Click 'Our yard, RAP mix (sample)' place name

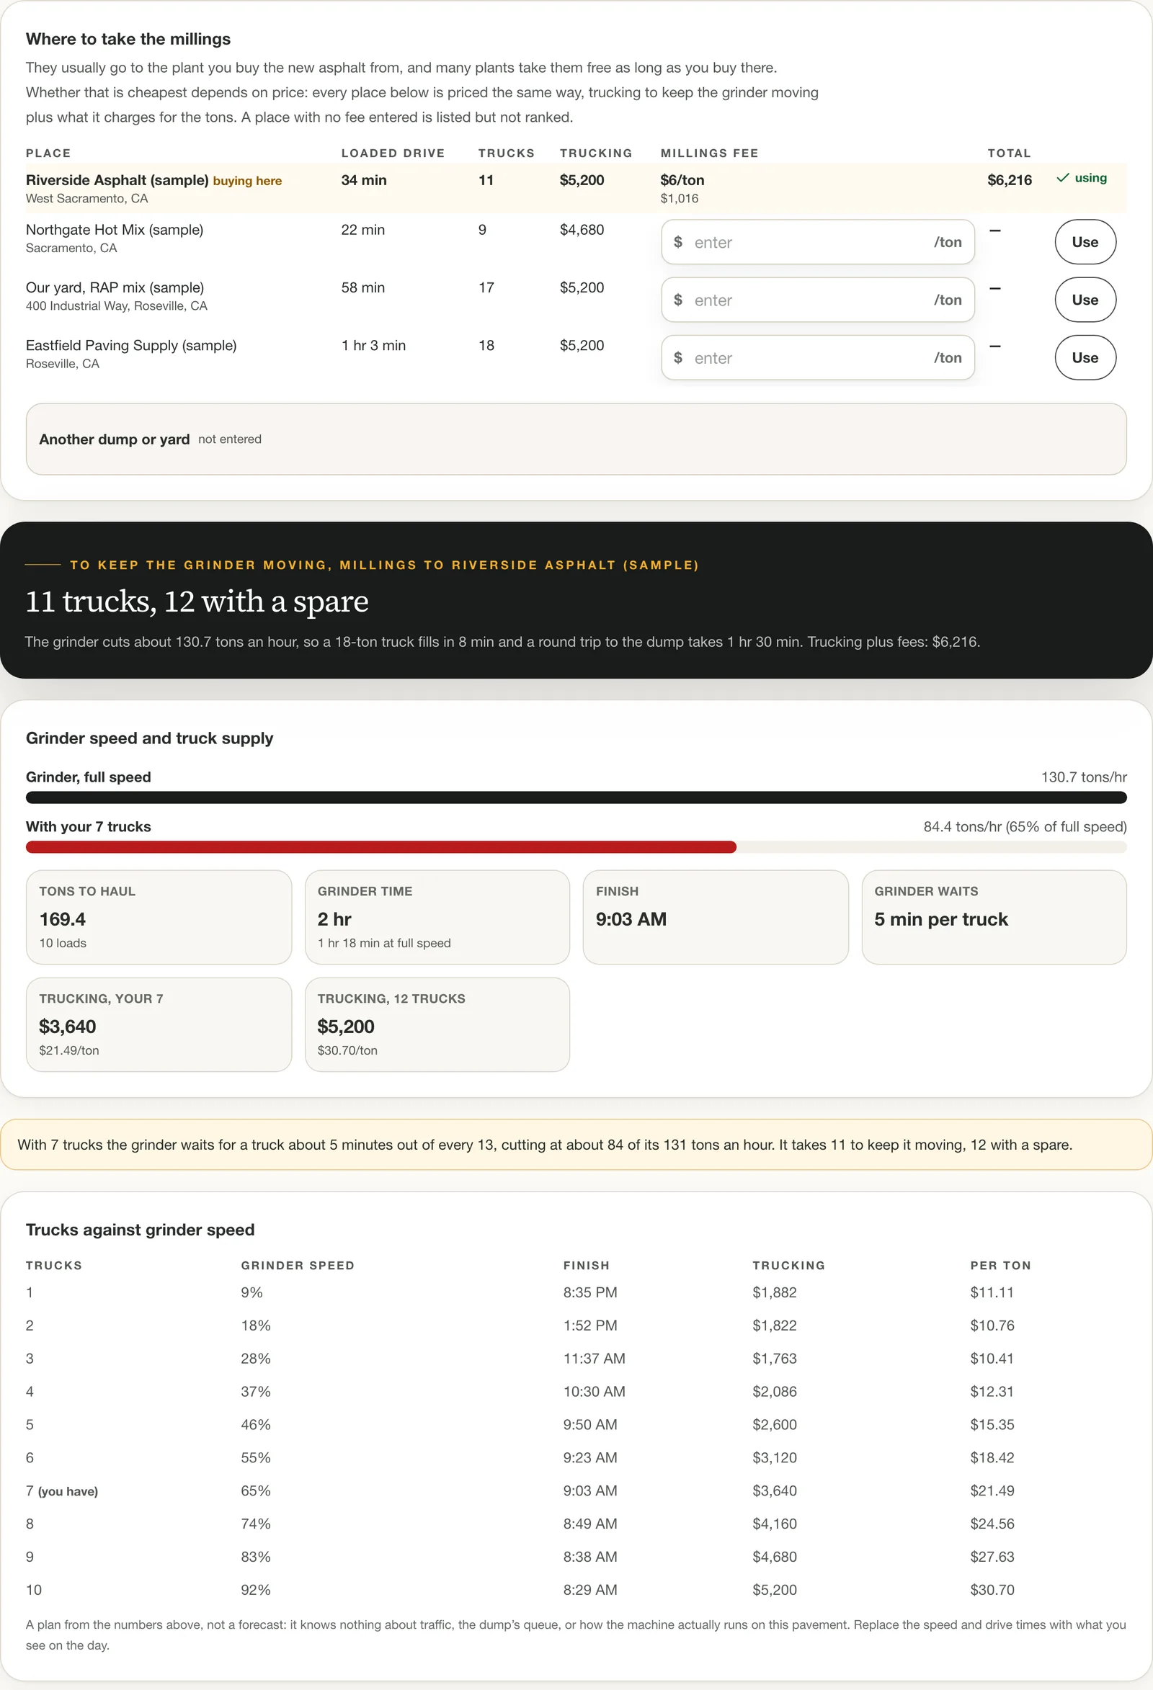tap(115, 287)
